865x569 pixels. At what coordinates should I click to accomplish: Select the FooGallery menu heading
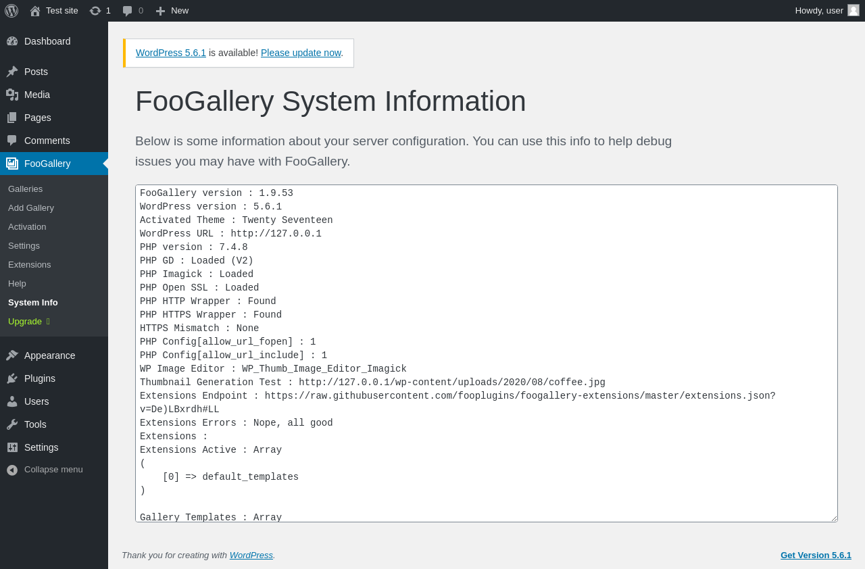point(54,164)
